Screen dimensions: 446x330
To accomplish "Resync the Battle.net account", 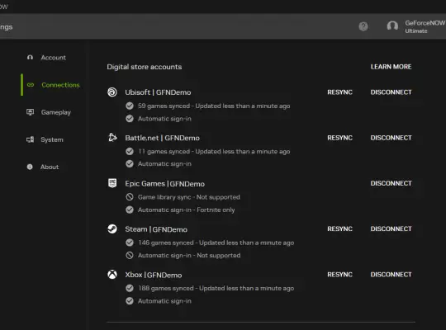I will (x=339, y=138).
